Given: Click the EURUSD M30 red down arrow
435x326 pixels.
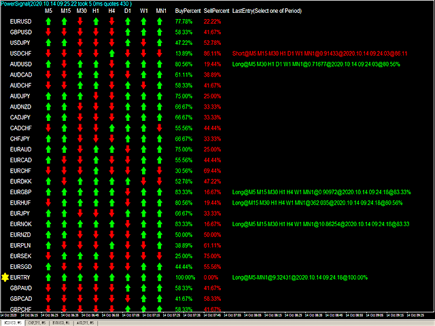Looking at the screenshot, I should [81, 22].
